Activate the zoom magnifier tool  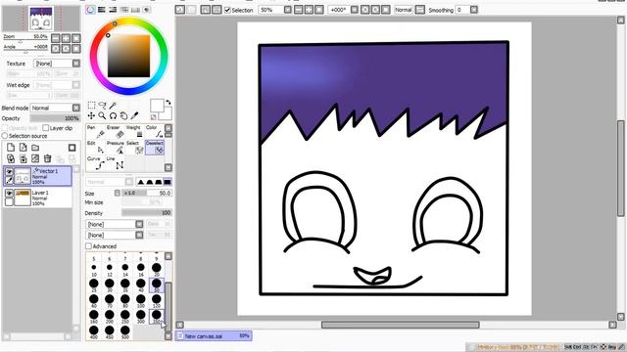102,115
